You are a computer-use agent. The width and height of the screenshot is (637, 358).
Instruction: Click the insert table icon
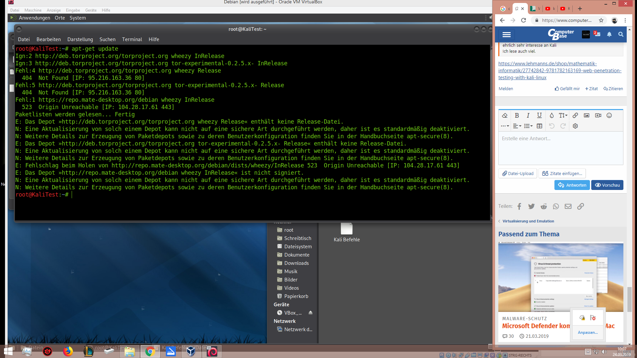(539, 126)
